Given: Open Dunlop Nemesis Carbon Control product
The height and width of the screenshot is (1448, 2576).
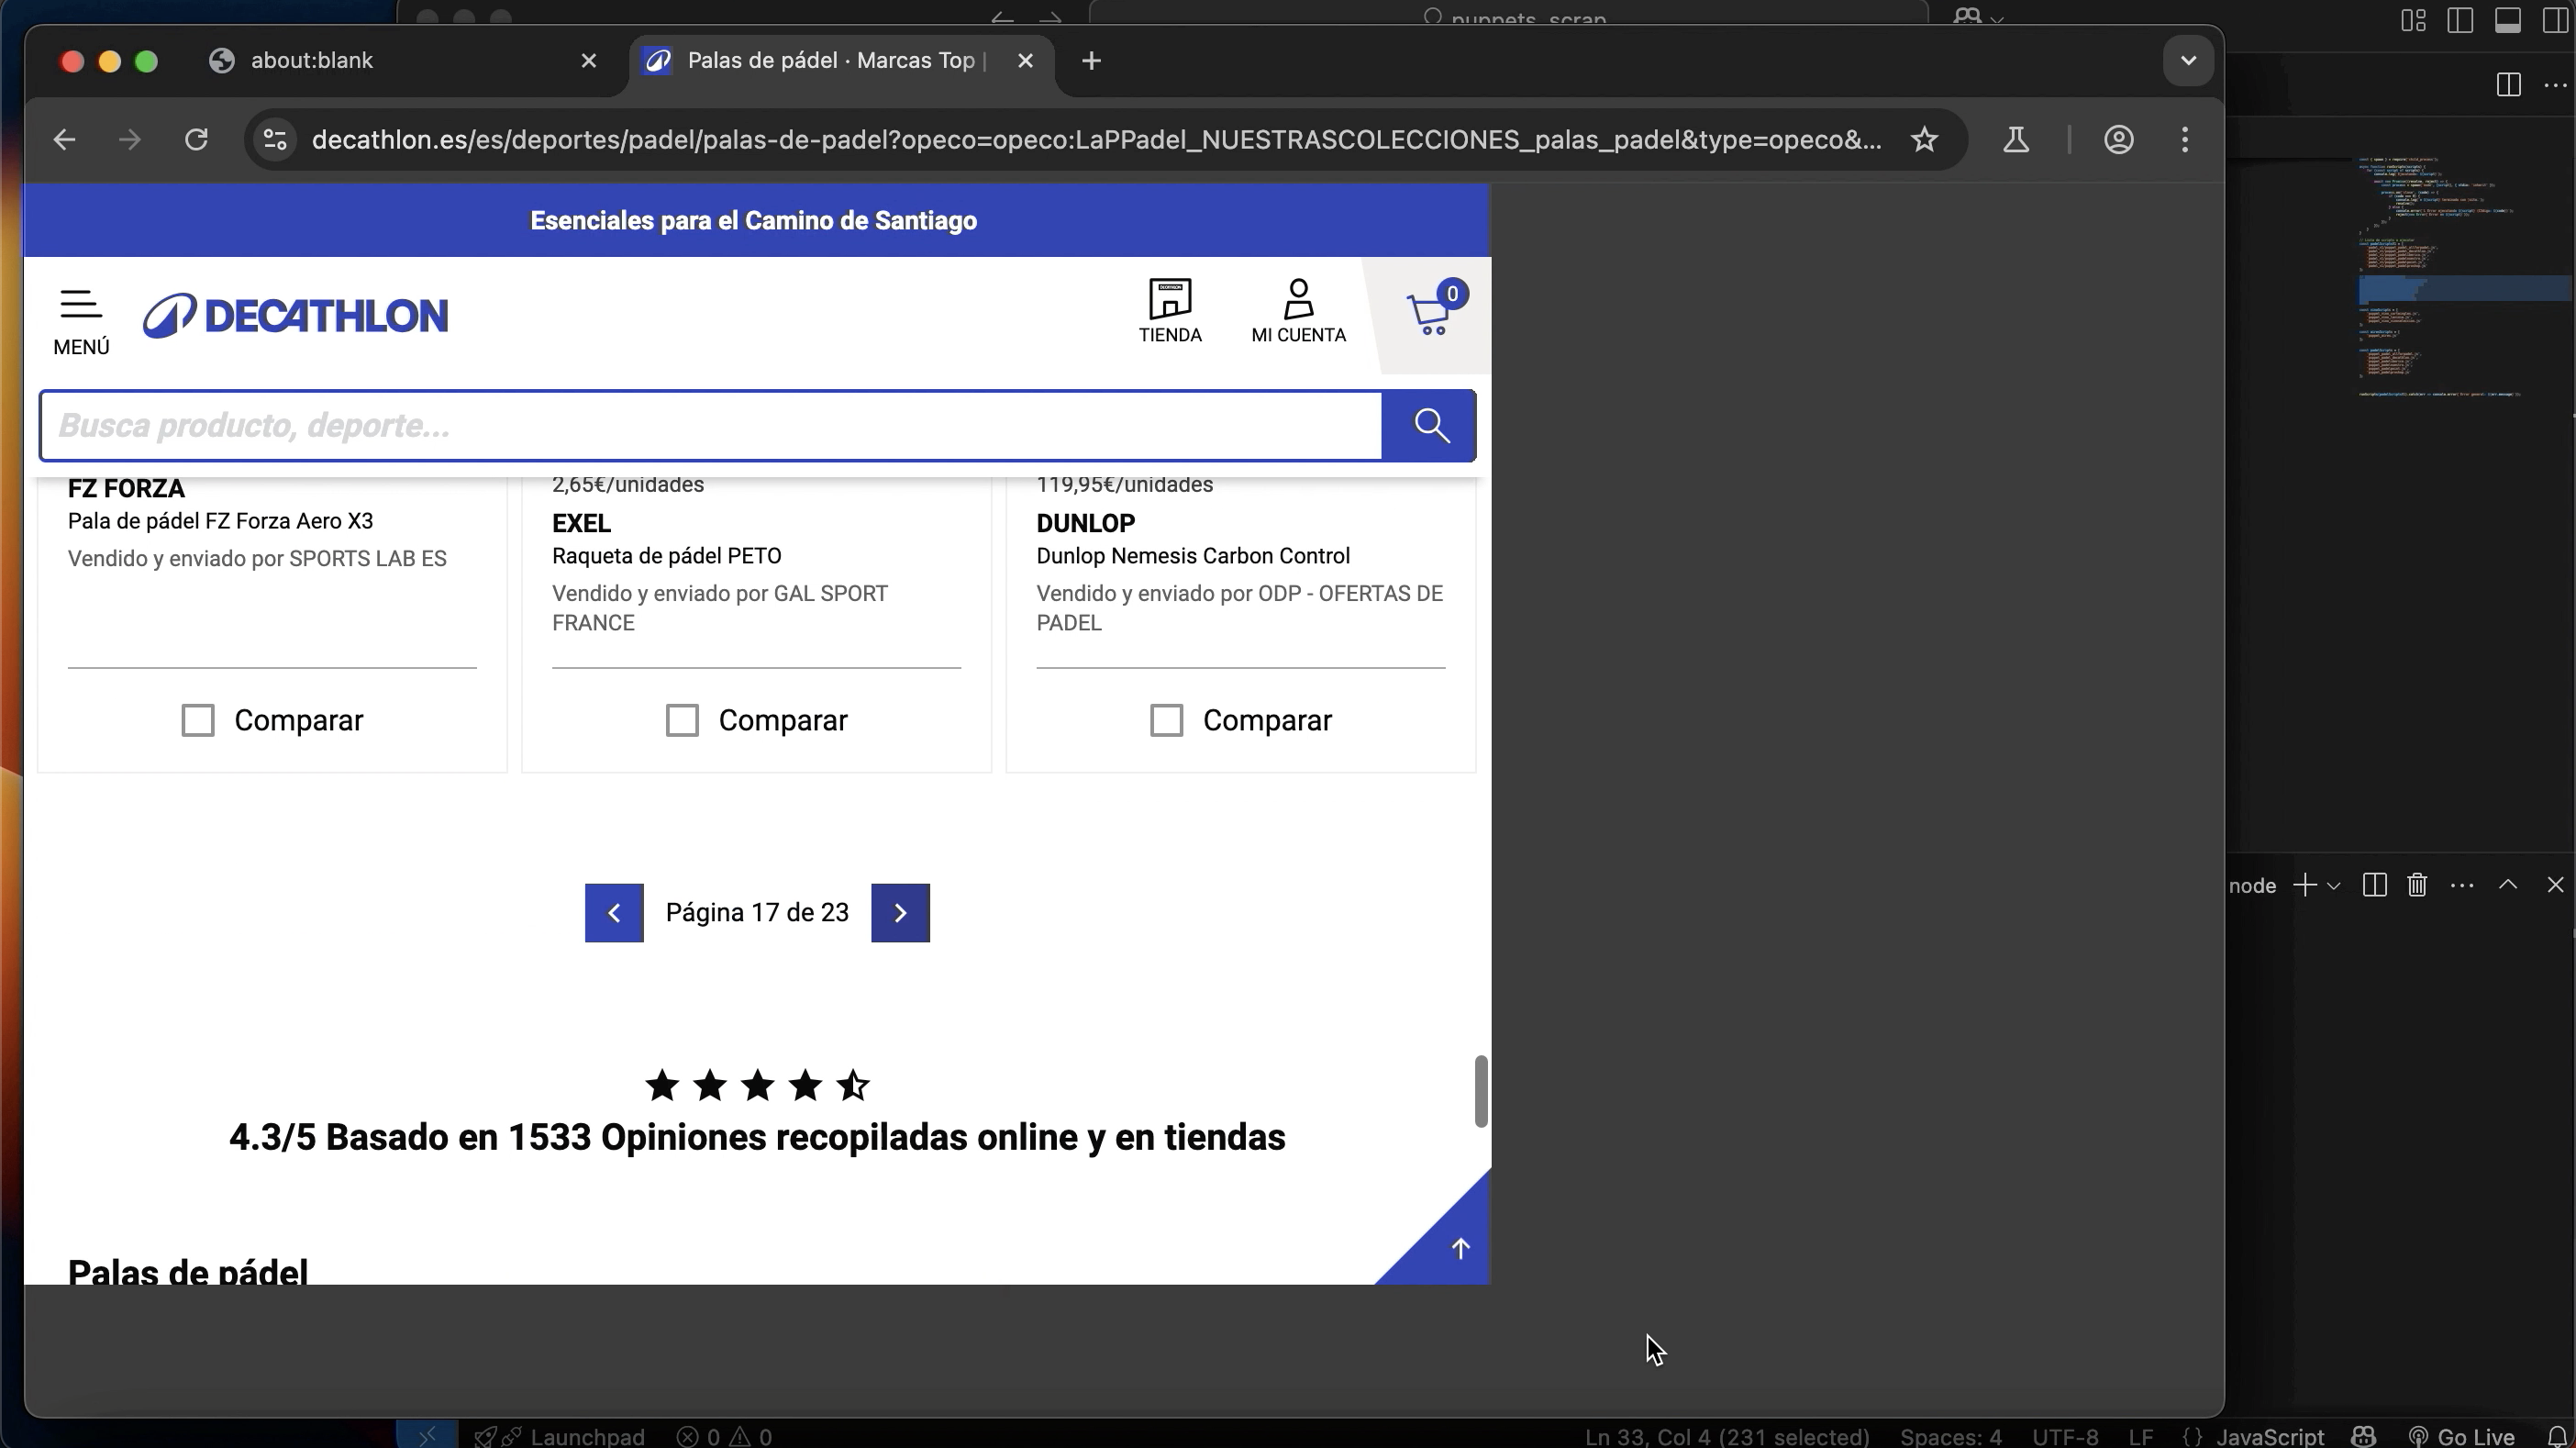Looking at the screenshot, I should pyautogui.click(x=1192, y=556).
